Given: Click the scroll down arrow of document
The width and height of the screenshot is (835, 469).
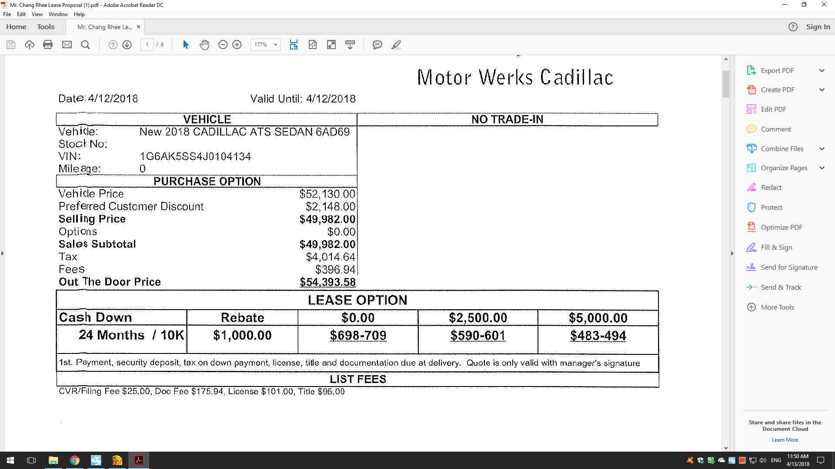Looking at the screenshot, I should [x=726, y=448].
